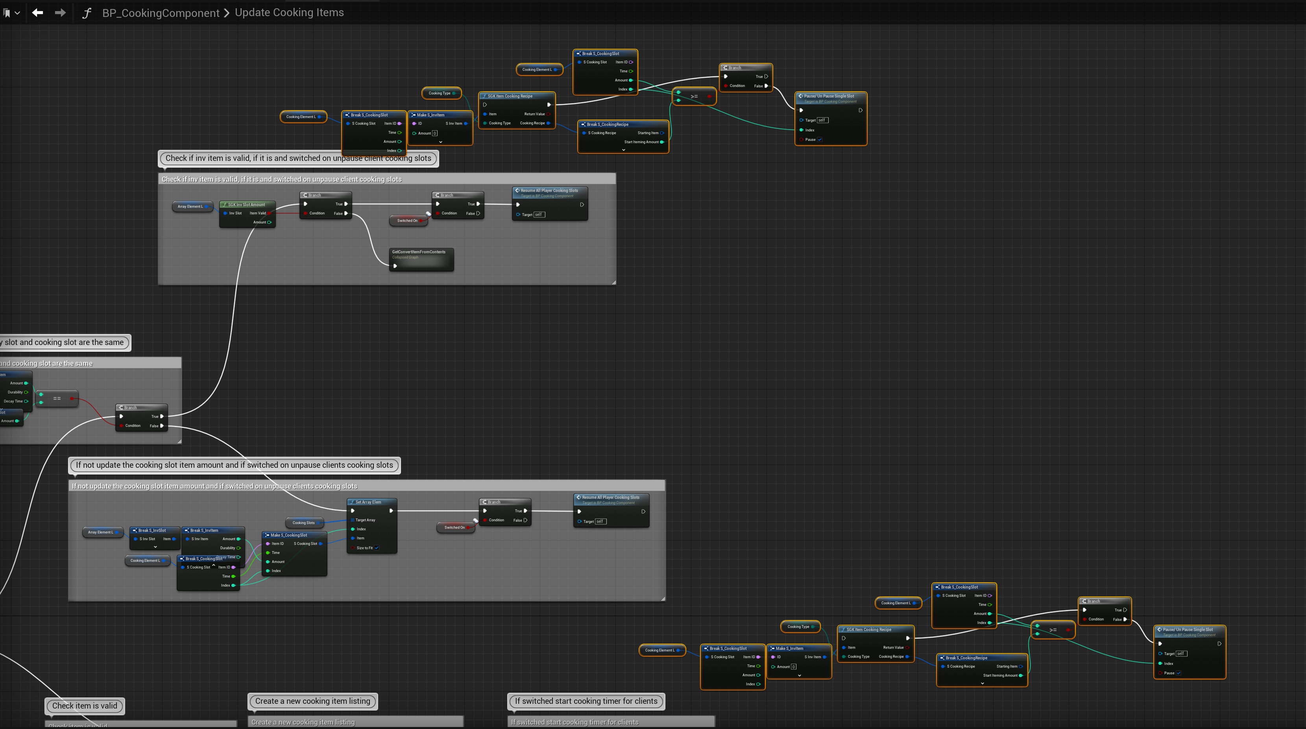
Task: Click the Set Array Elem node title
Action: pyautogui.click(x=368, y=502)
